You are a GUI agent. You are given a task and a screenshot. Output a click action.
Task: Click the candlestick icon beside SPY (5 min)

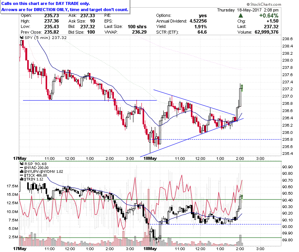click(22, 37)
